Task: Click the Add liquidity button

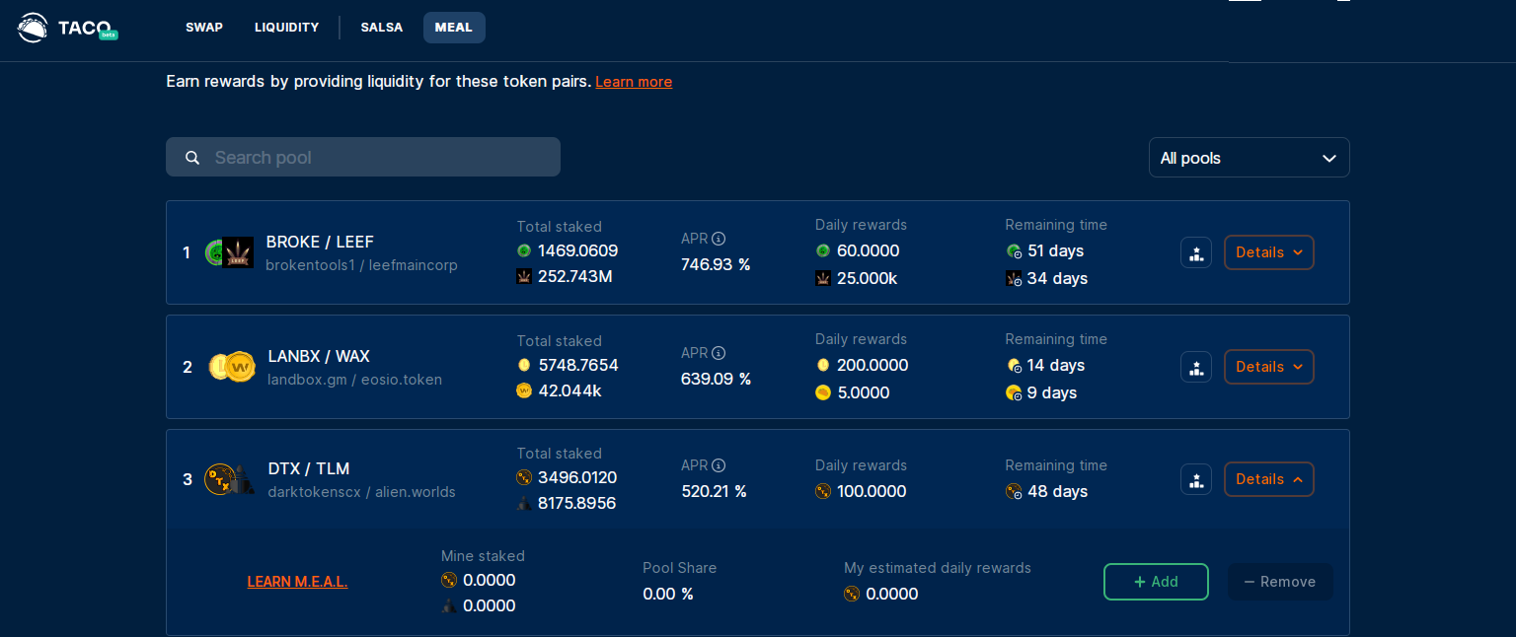Action: point(1156,582)
